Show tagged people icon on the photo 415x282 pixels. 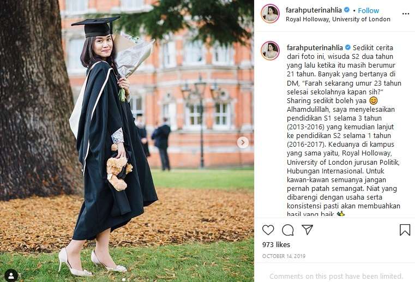pyautogui.click(x=11, y=275)
